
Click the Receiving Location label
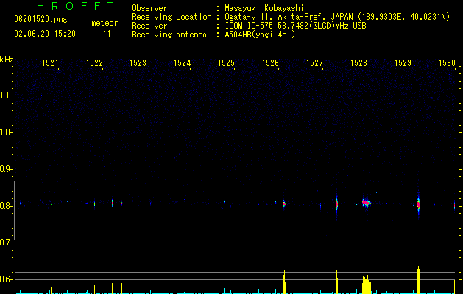click(x=172, y=17)
